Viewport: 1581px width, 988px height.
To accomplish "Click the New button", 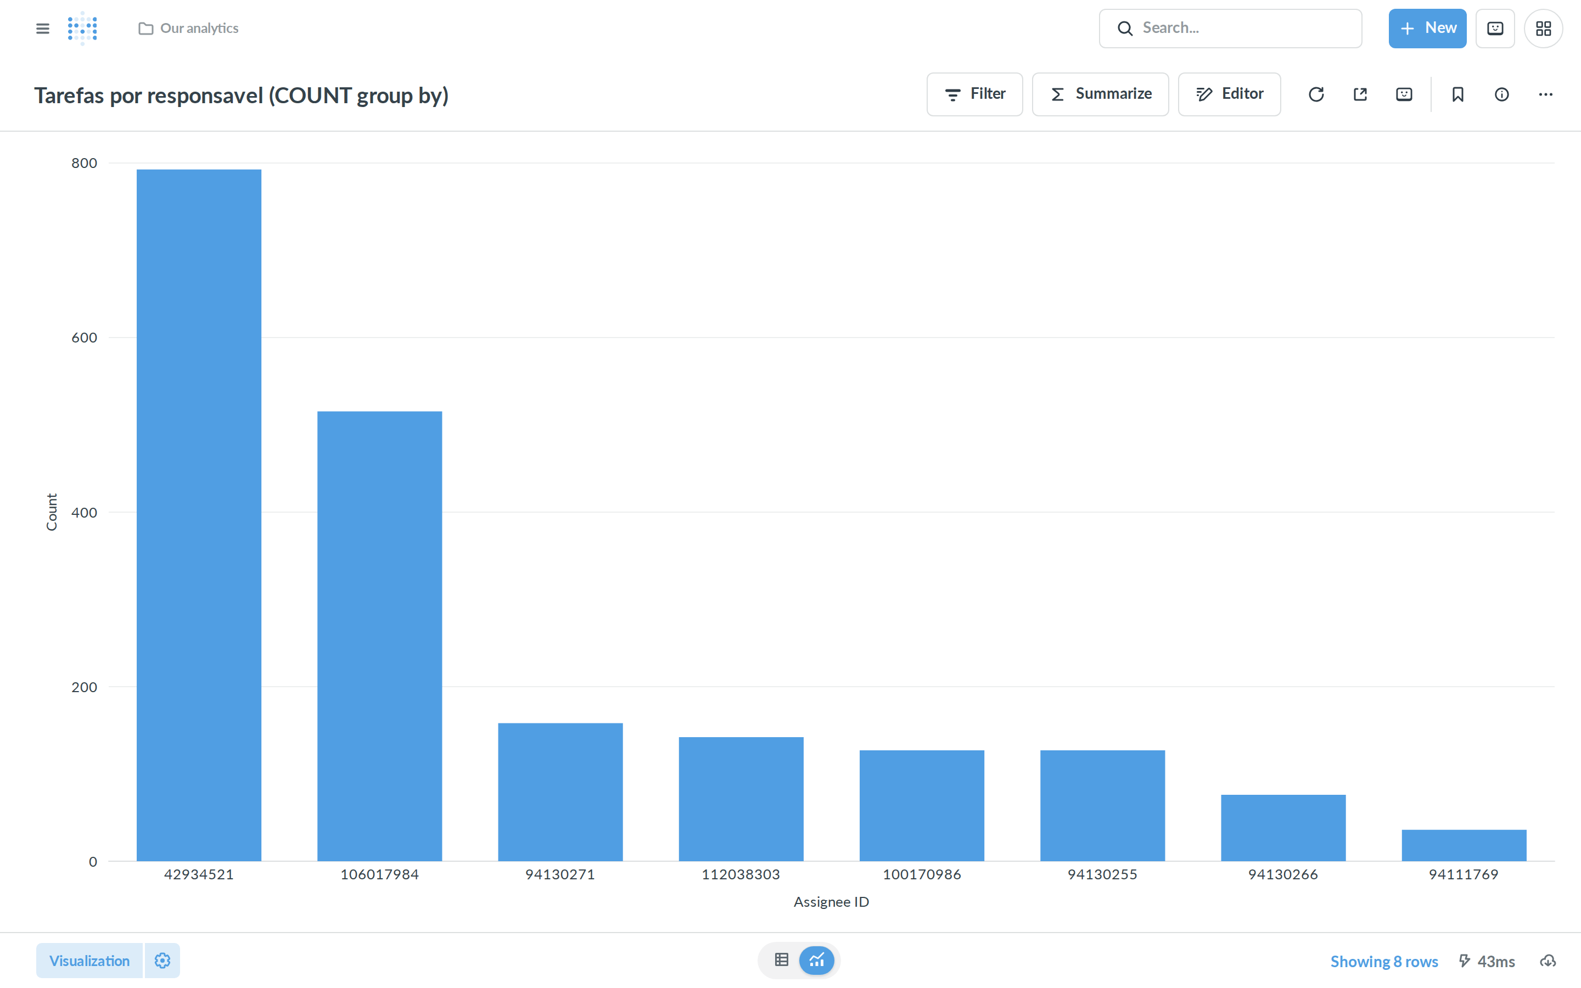I will pos(1427,28).
